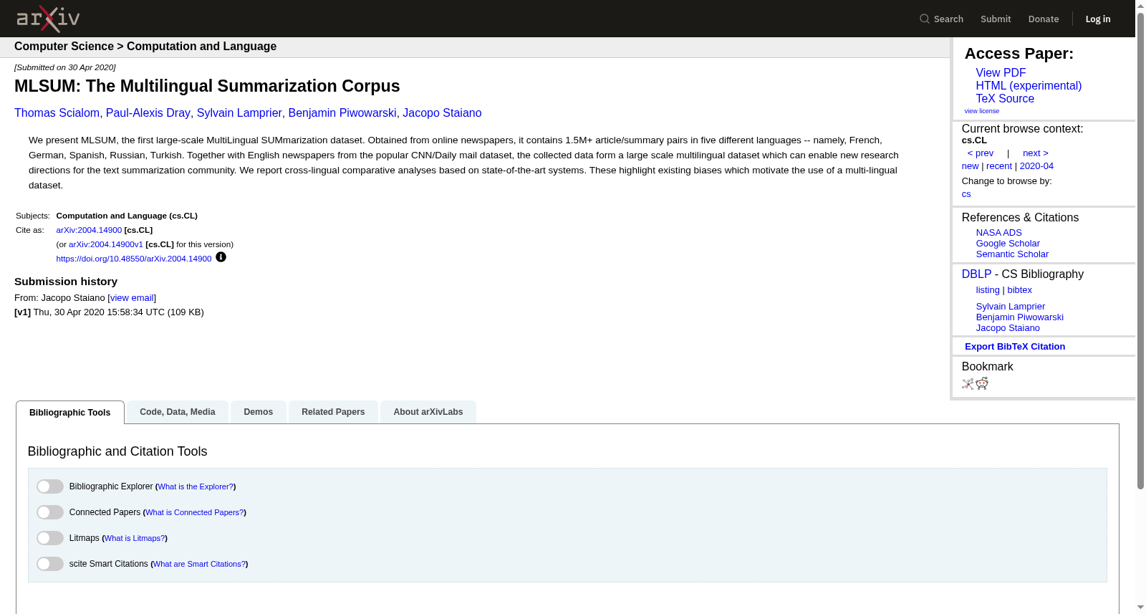Click the page vertical scrollbar

1140,251
